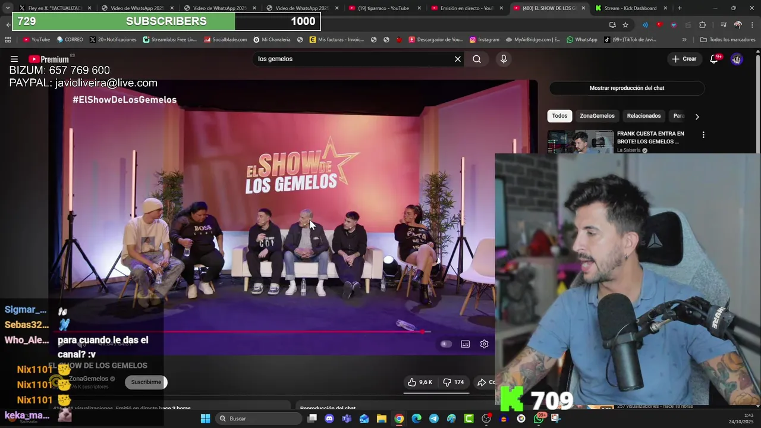Click the taskbar Buscar search box
This screenshot has width=761, height=428.
[258, 418]
